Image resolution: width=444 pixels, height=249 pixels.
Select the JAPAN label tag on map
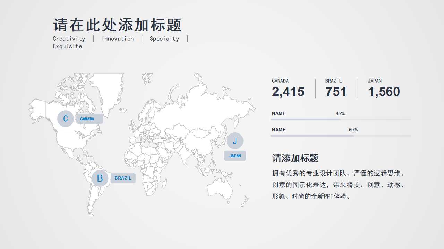(235, 156)
